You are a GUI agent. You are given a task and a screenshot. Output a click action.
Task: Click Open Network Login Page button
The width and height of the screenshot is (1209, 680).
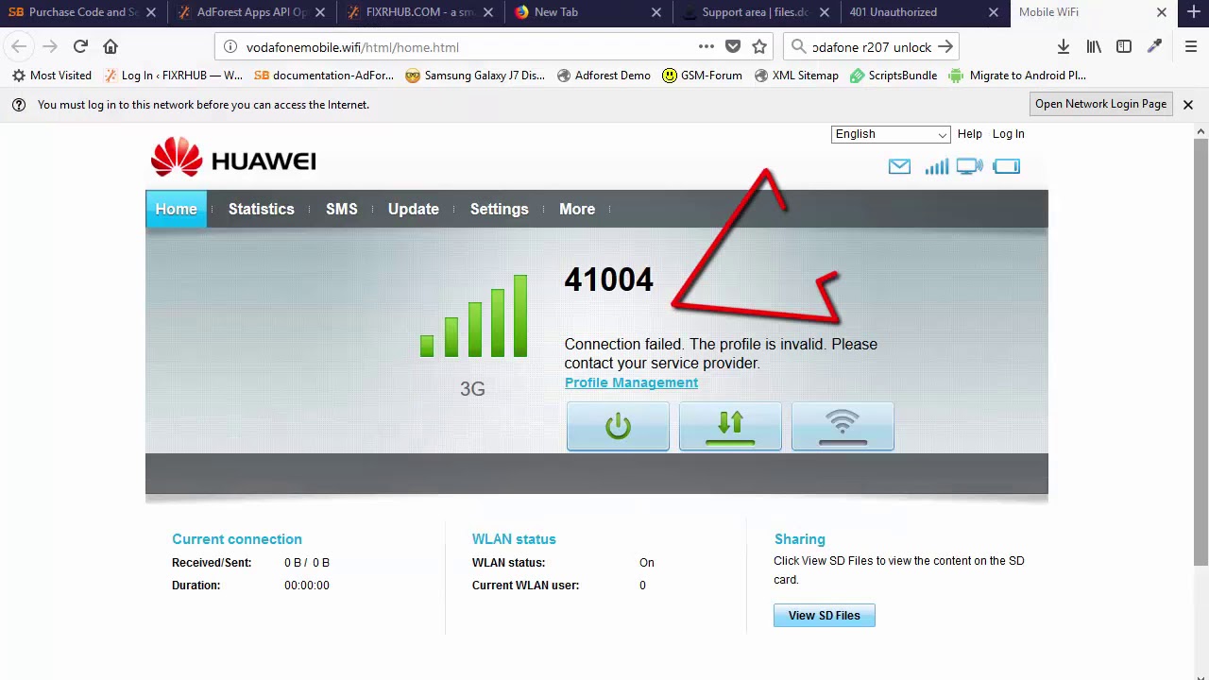point(1100,104)
